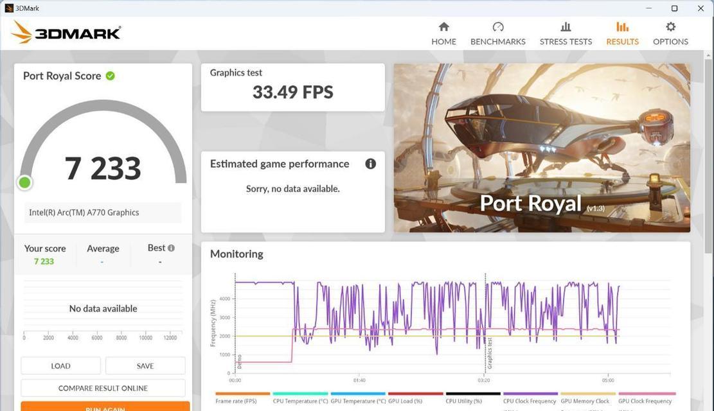Click the 00:00 time label on the chart
Image resolution: width=714 pixels, height=411 pixels.
[235, 380]
